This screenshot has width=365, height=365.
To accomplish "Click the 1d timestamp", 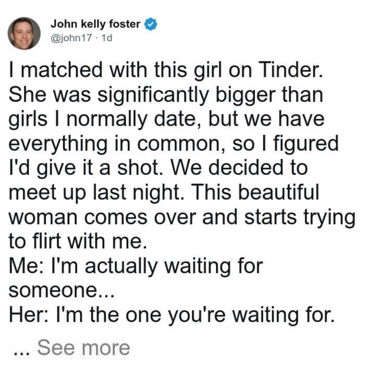I will tap(107, 38).
